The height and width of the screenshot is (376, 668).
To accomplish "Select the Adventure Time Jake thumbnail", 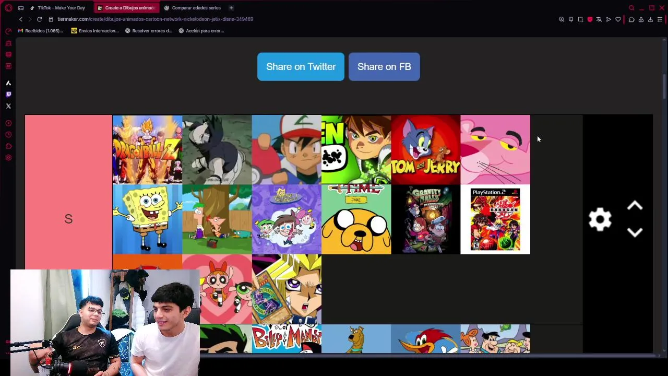I will (x=356, y=219).
